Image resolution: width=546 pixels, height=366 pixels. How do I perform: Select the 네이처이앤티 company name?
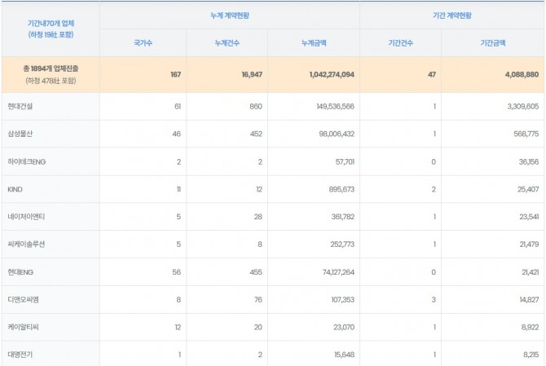[x=27, y=217]
